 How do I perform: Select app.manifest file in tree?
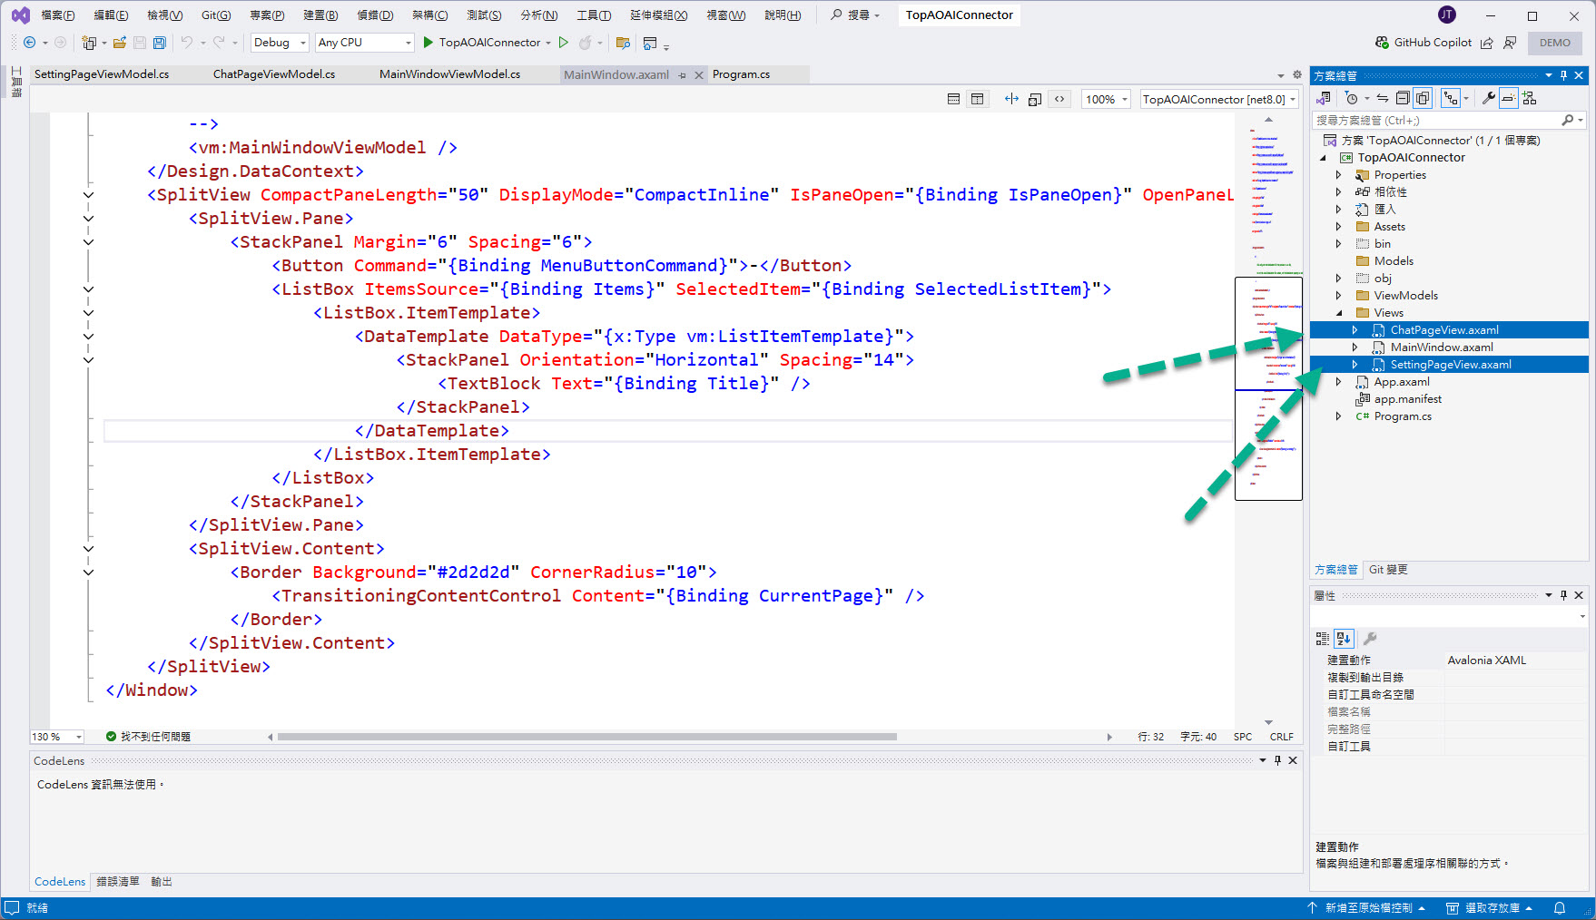(x=1407, y=399)
